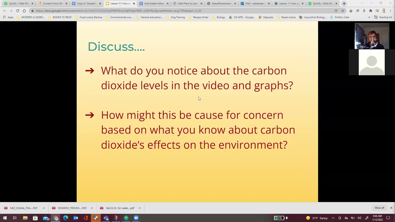The image size is (395, 222).
Task: Expand options for NEZ_CEANA_TRA download
Action: (44, 208)
